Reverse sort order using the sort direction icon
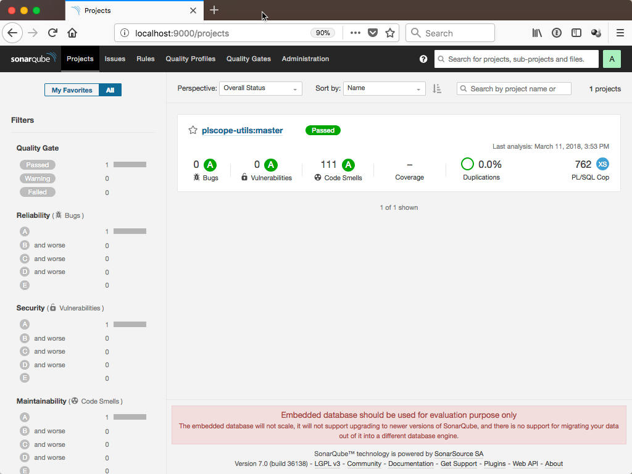This screenshot has height=474, width=632. click(437, 89)
